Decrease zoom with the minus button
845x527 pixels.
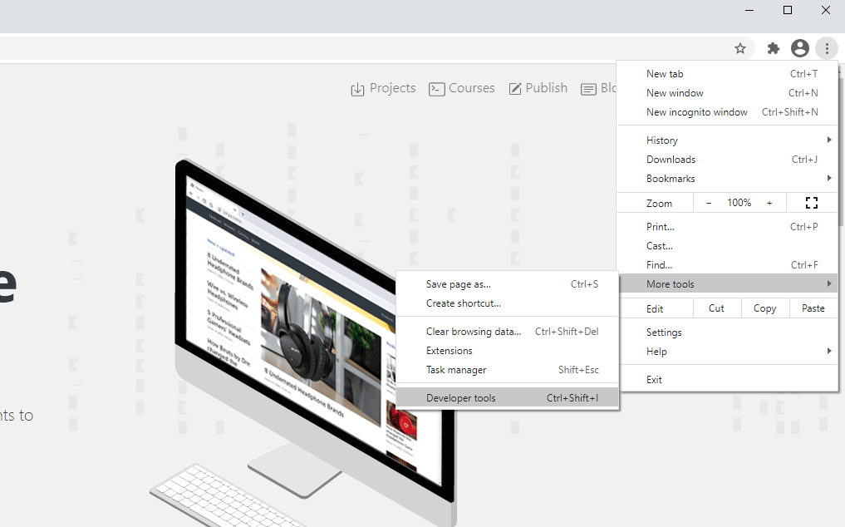tap(709, 203)
